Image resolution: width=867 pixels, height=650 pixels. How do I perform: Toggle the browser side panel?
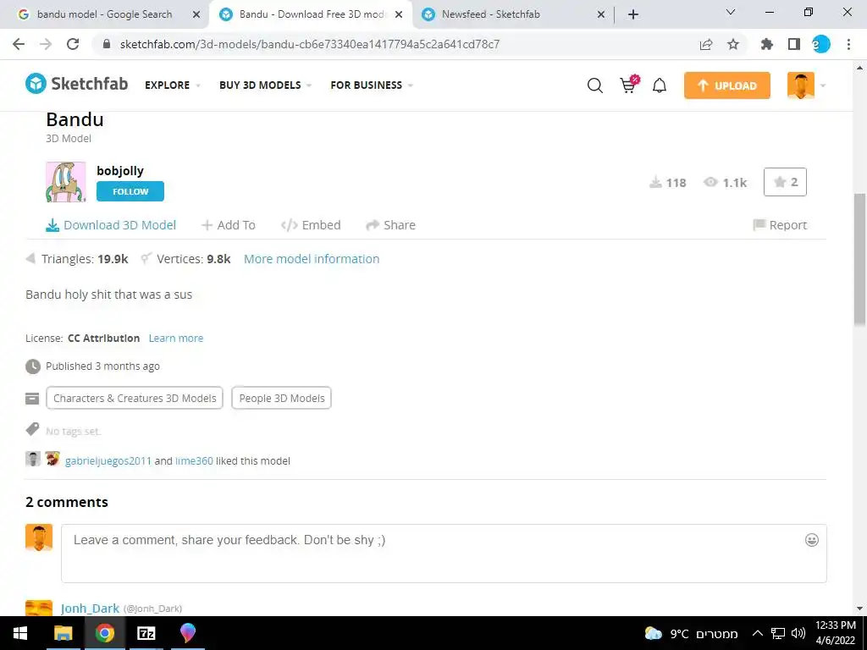point(794,44)
